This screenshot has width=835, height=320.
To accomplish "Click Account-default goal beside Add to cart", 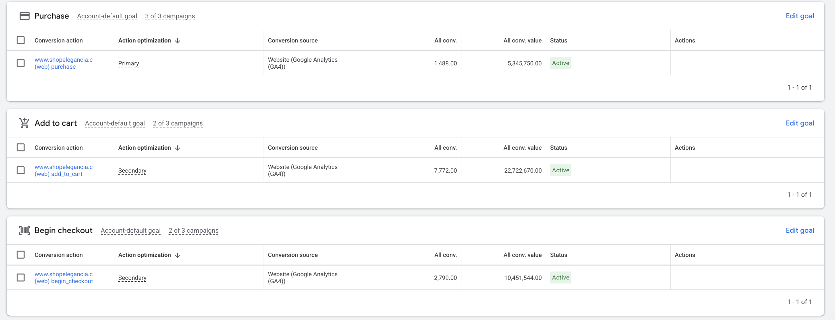I will click(115, 123).
